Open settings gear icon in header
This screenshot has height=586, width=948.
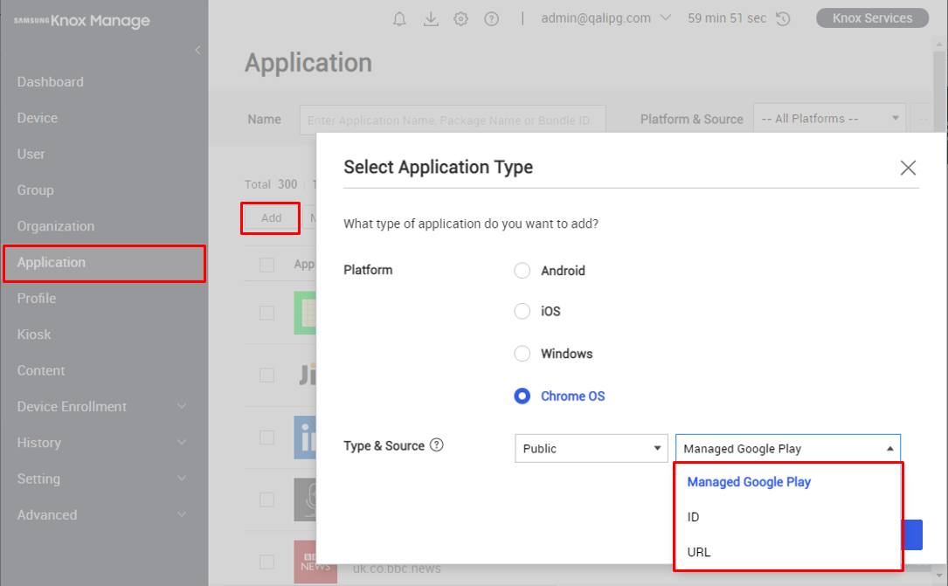click(x=461, y=18)
